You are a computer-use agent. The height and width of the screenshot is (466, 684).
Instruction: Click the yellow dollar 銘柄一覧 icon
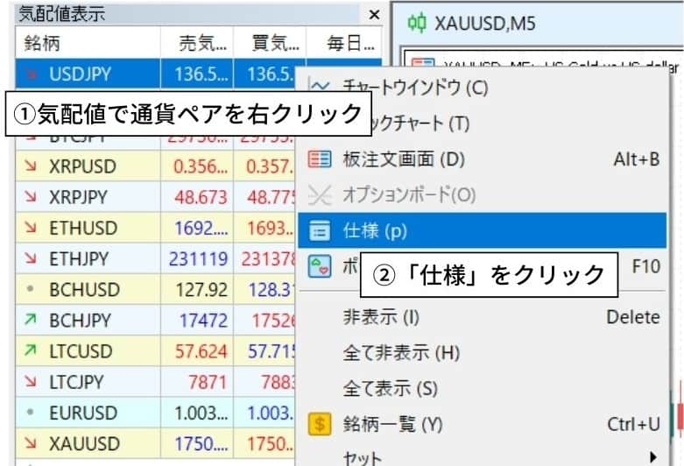tap(320, 424)
